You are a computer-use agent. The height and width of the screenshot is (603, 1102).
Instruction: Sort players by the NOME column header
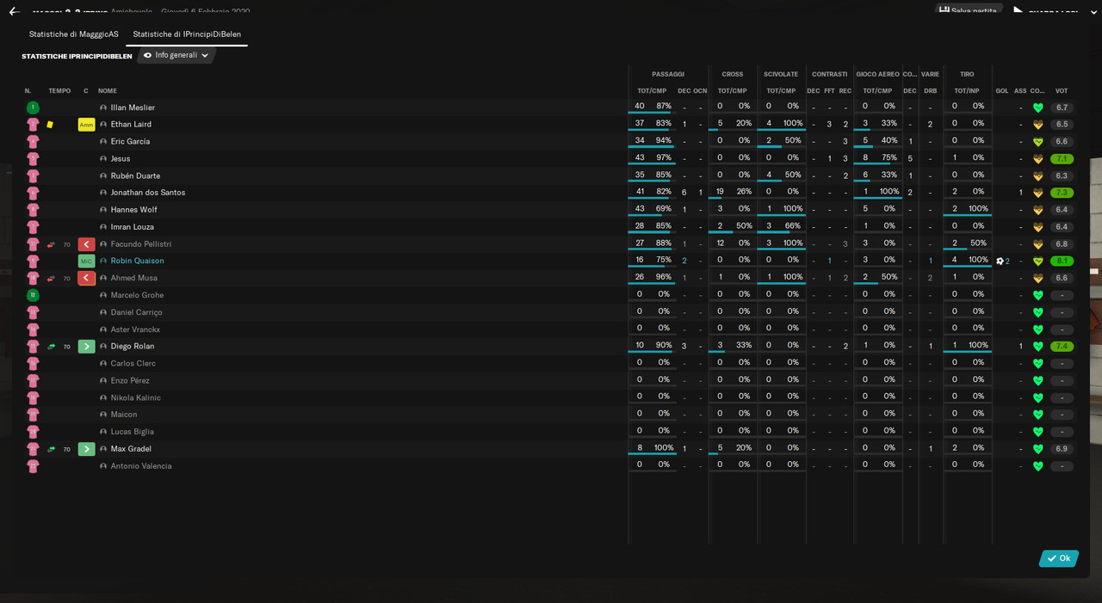point(108,90)
